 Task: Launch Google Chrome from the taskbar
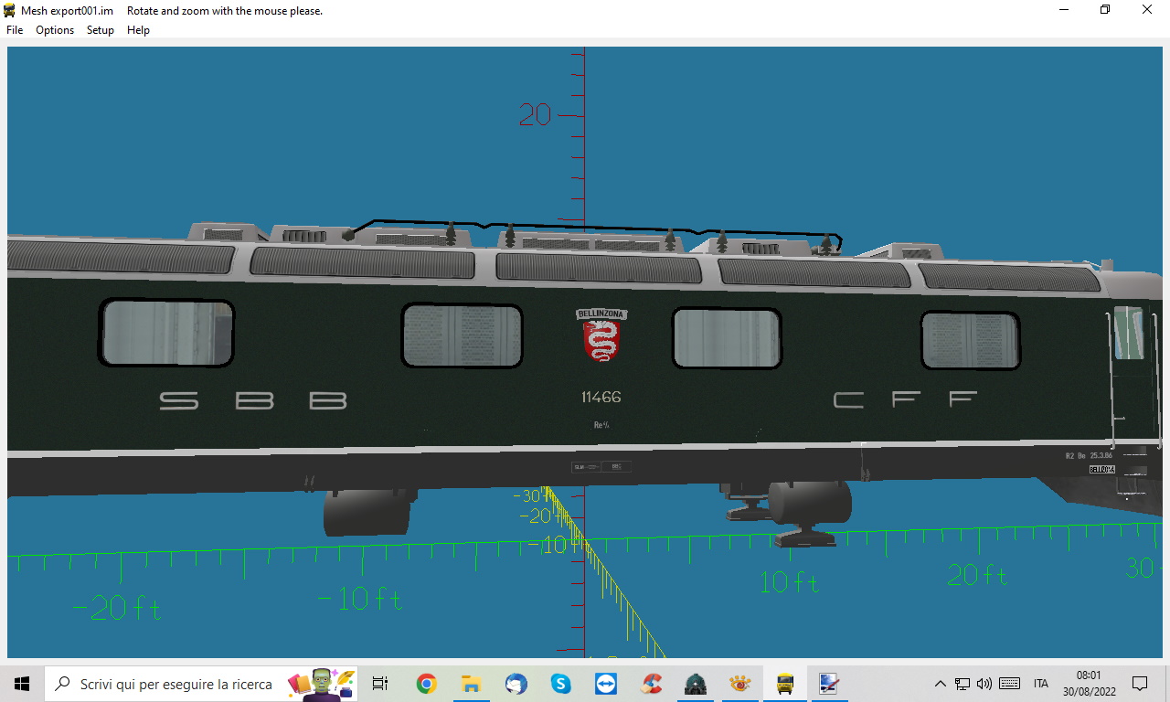426,684
